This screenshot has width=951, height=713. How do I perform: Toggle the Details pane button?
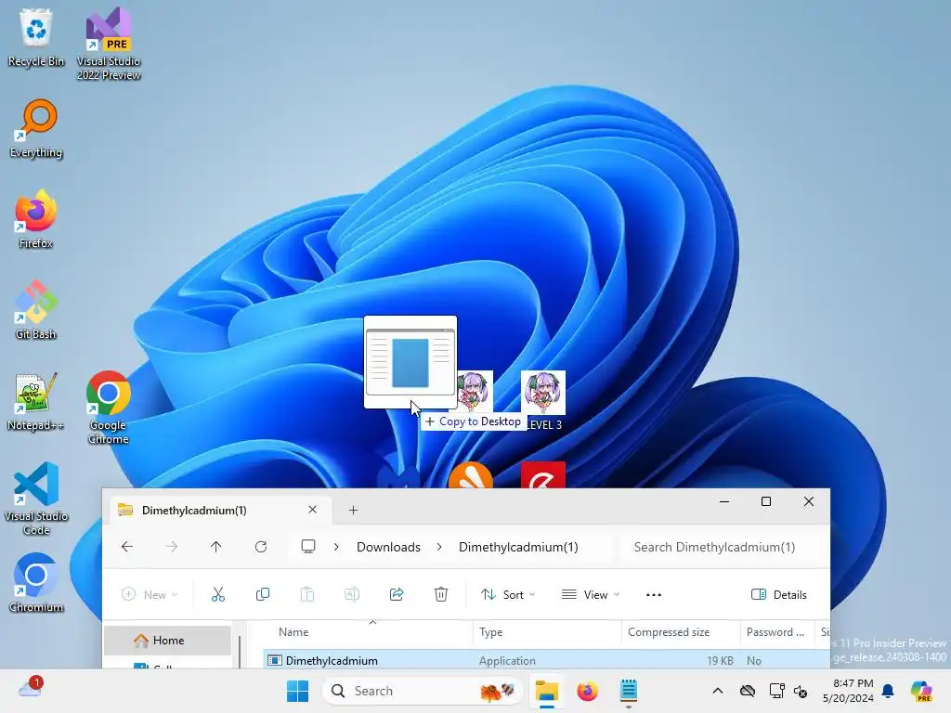coord(779,595)
